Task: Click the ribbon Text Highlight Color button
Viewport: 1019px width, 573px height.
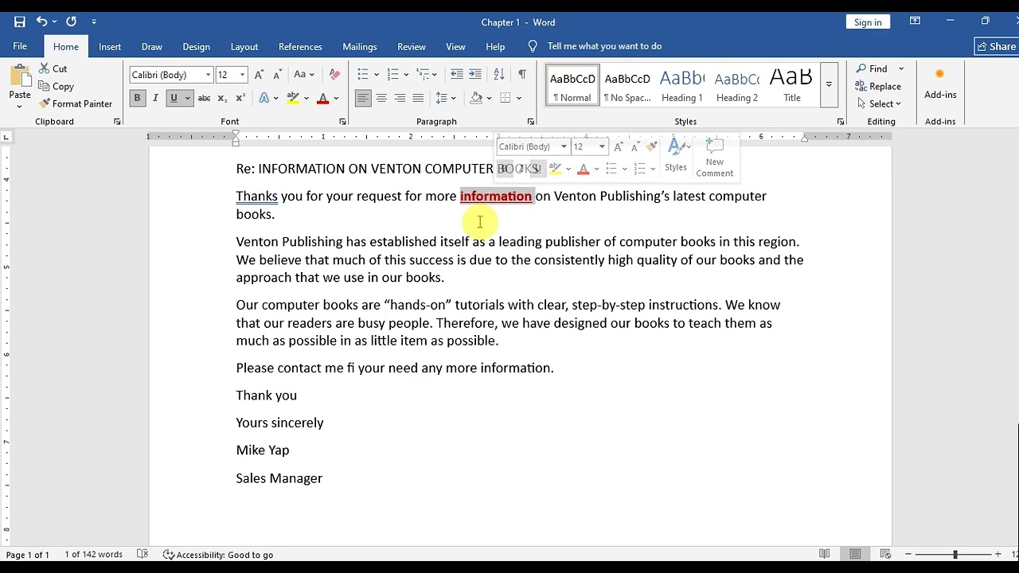Action: click(293, 98)
